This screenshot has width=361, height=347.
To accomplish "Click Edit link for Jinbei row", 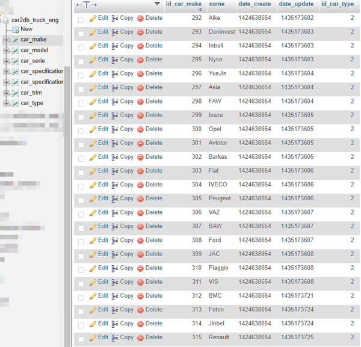I will [103, 324].
